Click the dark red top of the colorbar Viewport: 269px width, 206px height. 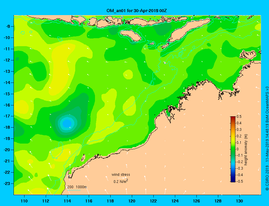pos(233,118)
